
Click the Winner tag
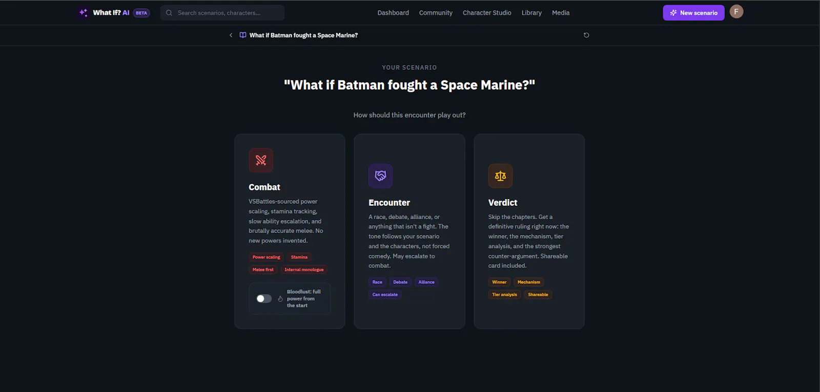[x=499, y=282]
